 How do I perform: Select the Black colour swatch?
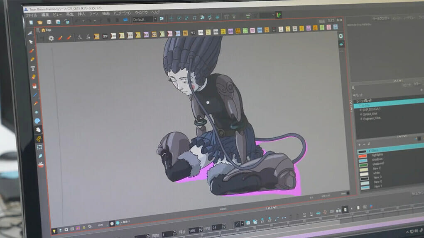click(x=362, y=151)
